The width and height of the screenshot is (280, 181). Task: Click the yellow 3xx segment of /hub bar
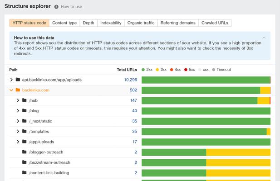tap(263, 101)
